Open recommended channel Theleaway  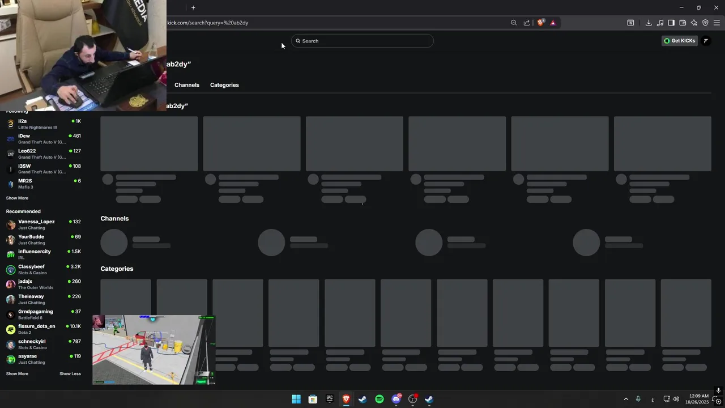[44, 299]
